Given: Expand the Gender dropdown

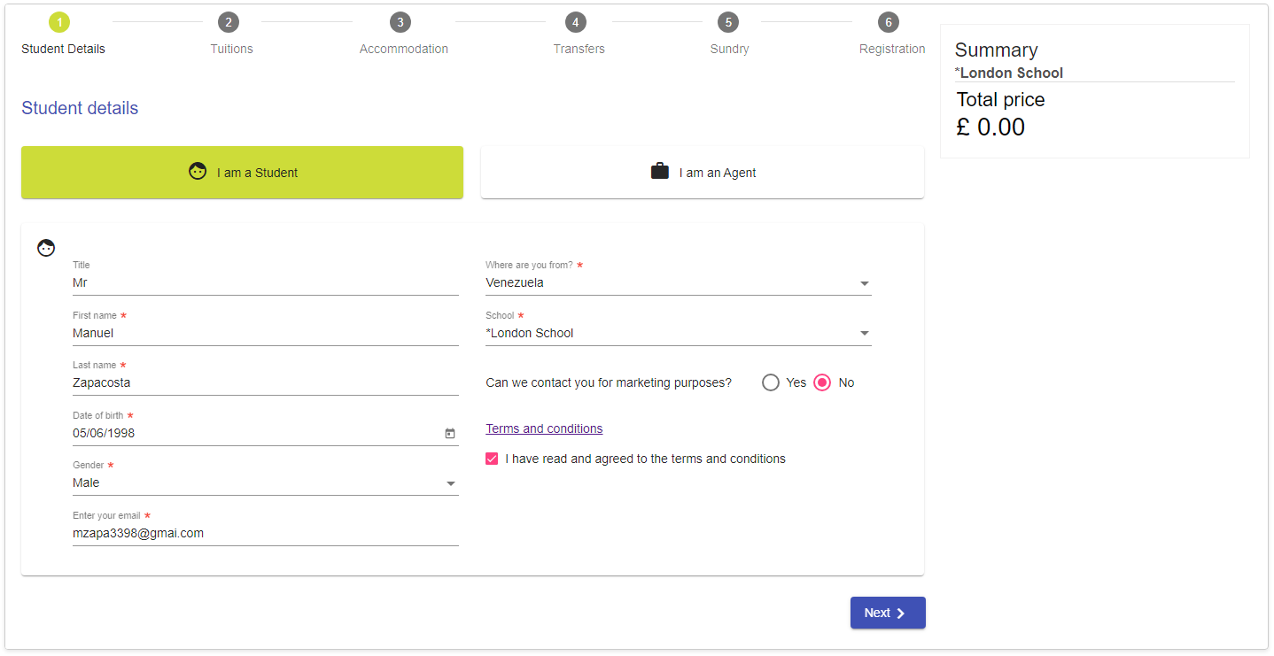Looking at the screenshot, I should [266, 483].
